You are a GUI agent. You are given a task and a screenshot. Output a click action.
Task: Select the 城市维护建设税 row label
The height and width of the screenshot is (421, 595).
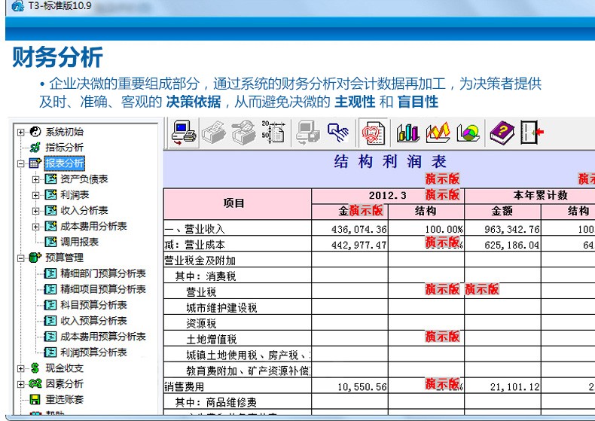[x=221, y=308]
